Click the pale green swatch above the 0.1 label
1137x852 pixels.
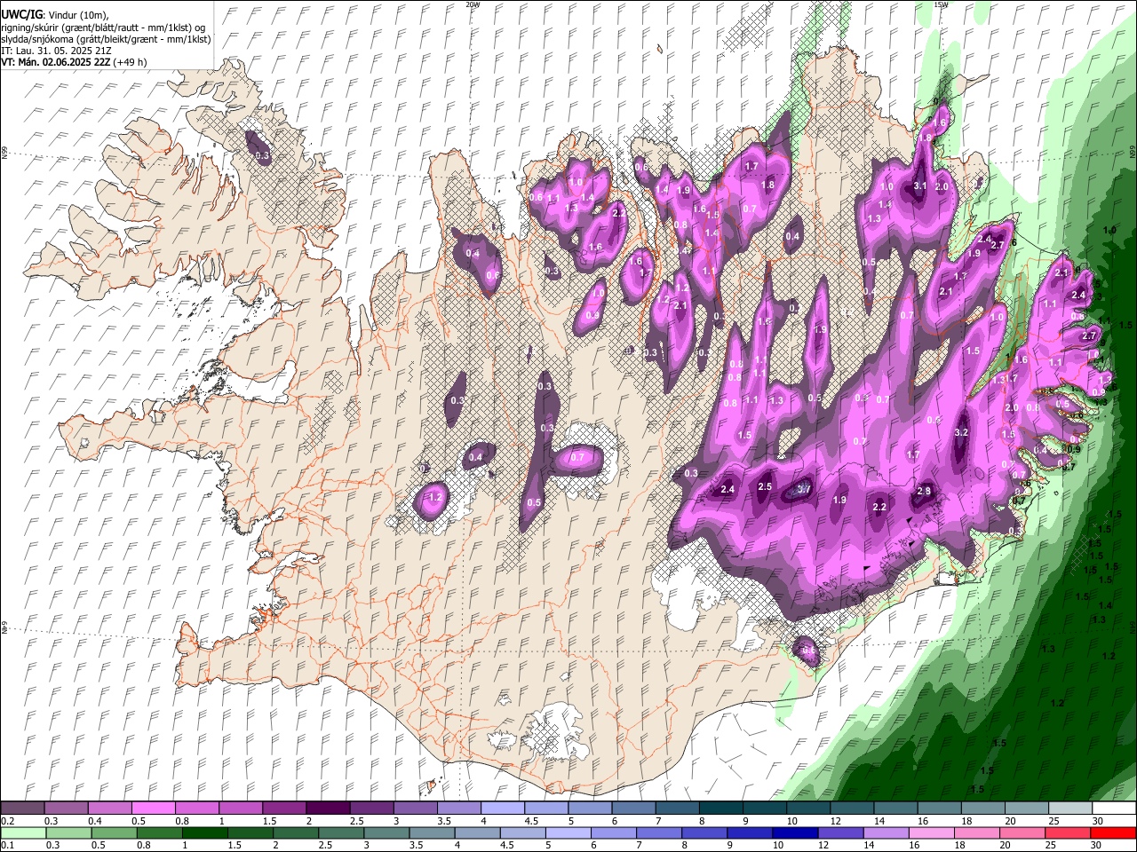tap(22, 833)
